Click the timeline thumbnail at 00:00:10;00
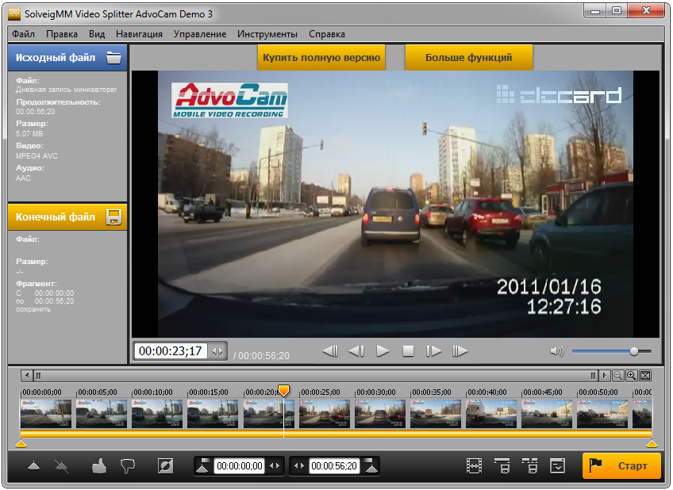This screenshot has width=673, height=490. pyautogui.click(x=157, y=414)
